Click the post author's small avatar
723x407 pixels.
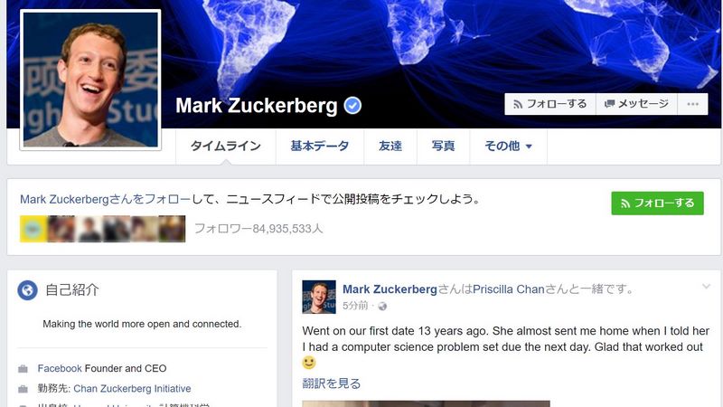(319, 298)
